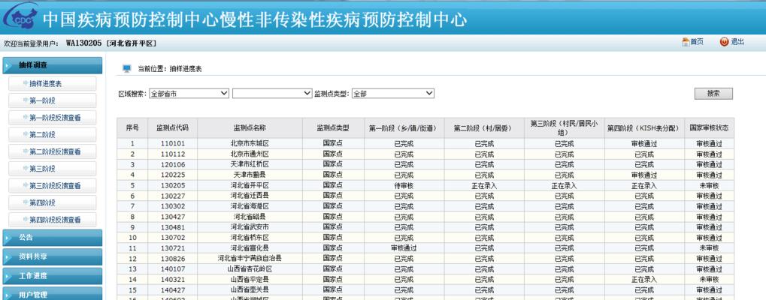Screen dimensions: 766x300
Task: Open 抽样进度表 in sidebar
Action: pos(53,84)
